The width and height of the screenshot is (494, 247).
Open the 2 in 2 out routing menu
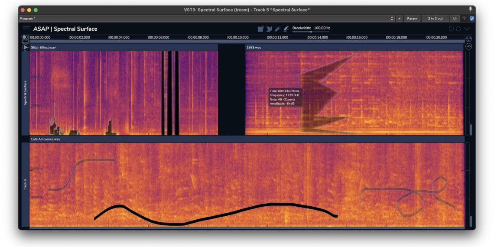pos(435,19)
